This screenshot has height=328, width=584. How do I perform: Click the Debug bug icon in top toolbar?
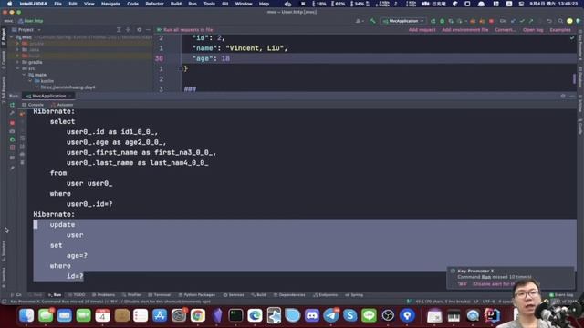pyautogui.click(x=442, y=21)
